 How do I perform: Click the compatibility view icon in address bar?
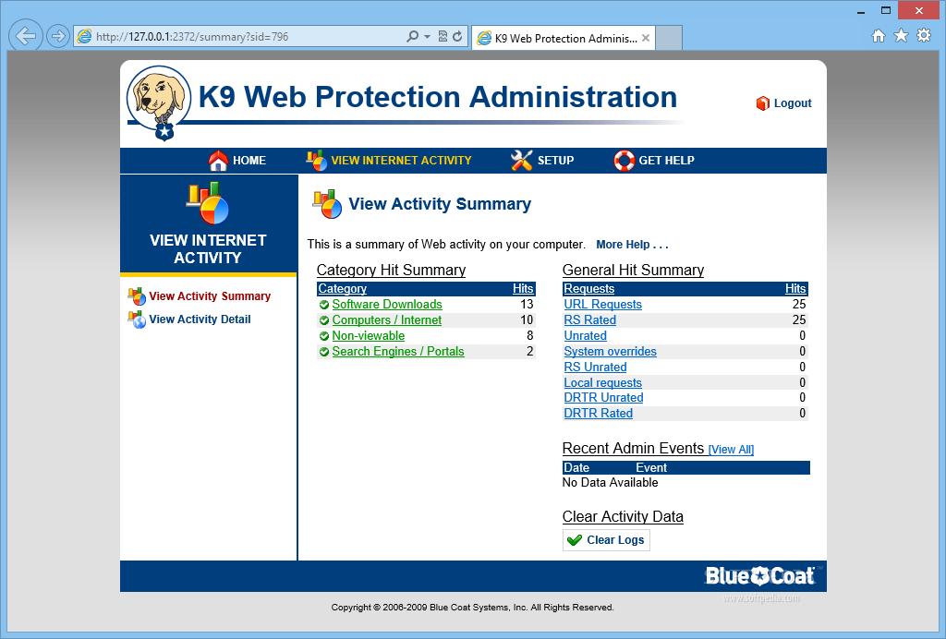(x=443, y=36)
